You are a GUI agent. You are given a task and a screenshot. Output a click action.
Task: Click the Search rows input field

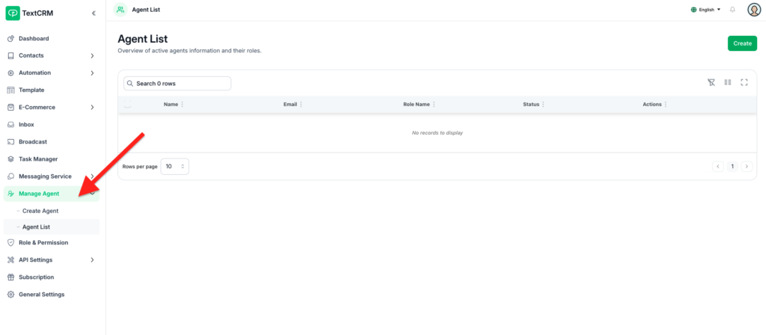click(177, 84)
